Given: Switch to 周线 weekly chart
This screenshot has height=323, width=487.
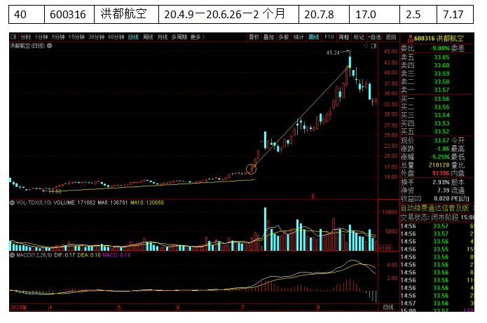Looking at the screenshot, I should point(148,37).
